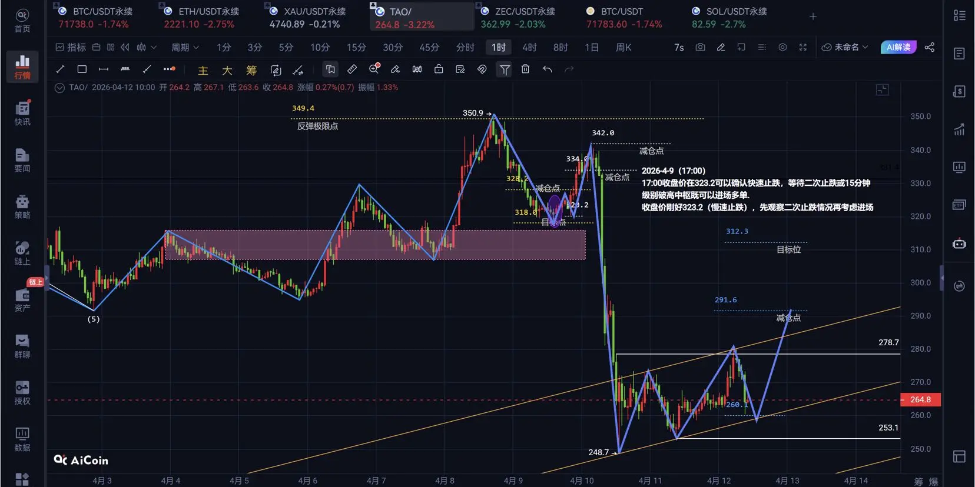975x487 pixels.
Task: Toggle the 筹 chip distribution indicator
Action: [x=251, y=71]
